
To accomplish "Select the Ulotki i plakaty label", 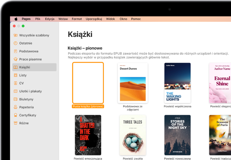I will coord(30,91).
